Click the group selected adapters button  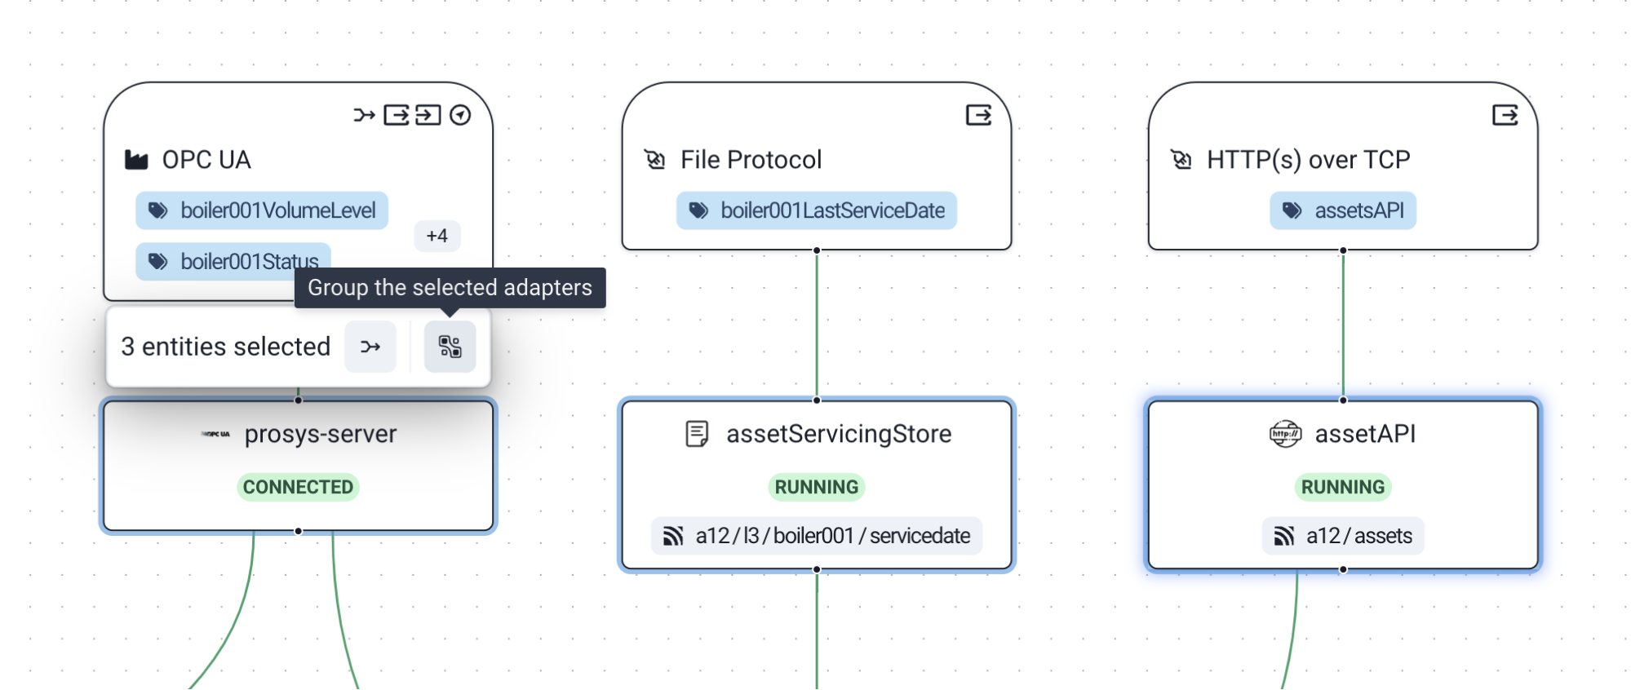click(x=450, y=347)
